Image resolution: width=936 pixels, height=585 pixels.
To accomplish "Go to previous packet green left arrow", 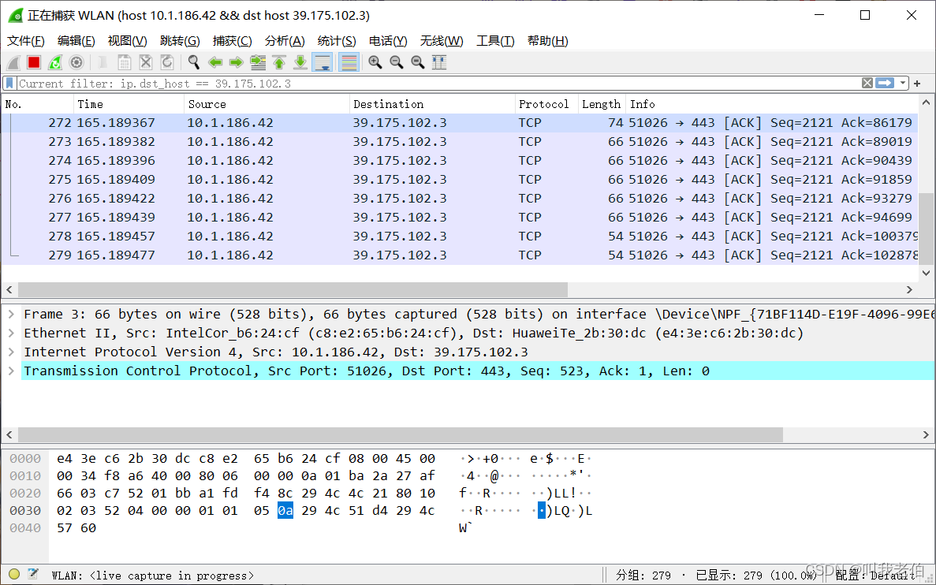I will [x=215, y=62].
